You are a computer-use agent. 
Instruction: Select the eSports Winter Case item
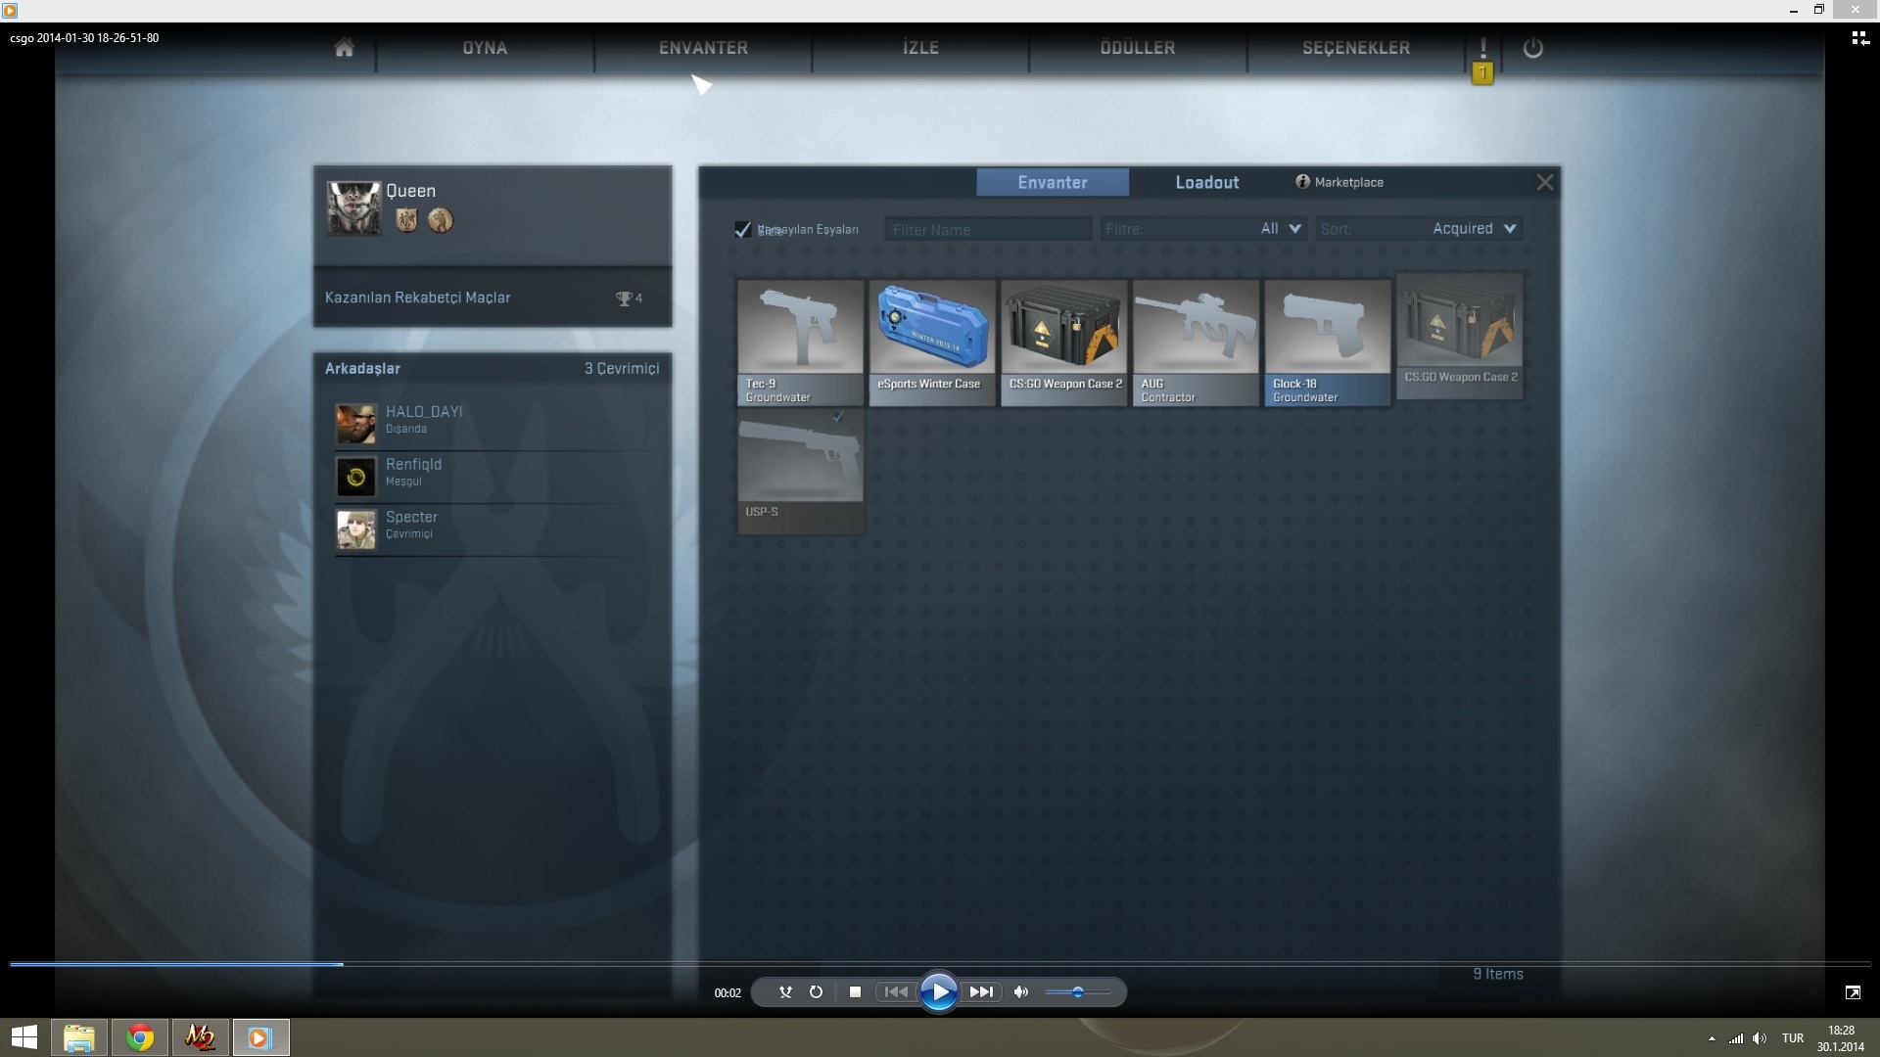[x=931, y=342]
